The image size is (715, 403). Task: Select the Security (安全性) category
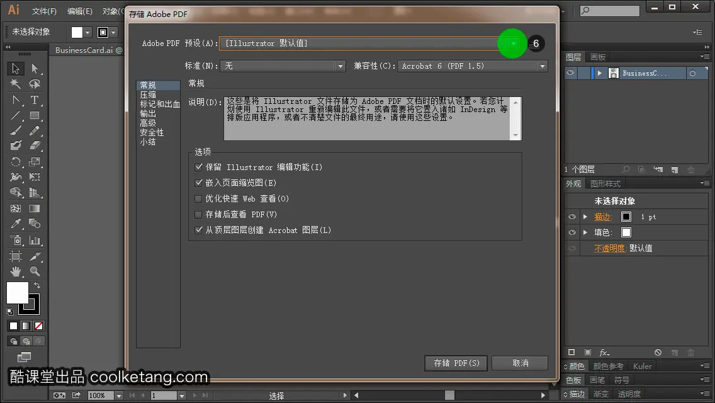(x=152, y=132)
